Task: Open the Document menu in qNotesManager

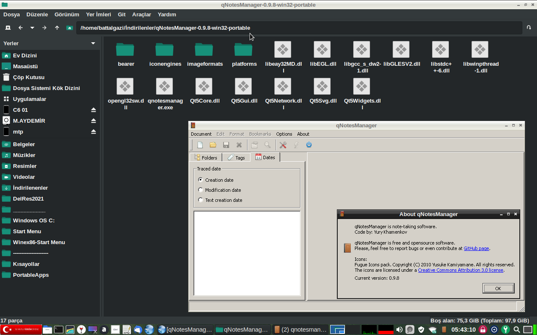Action: point(201,134)
